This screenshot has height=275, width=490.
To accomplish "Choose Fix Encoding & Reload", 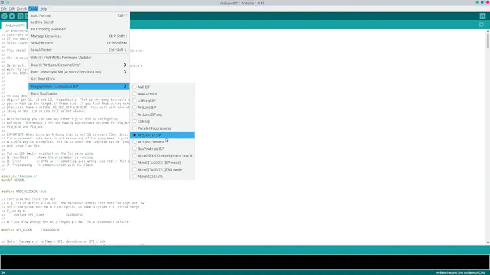I will (x=79, y=29).
